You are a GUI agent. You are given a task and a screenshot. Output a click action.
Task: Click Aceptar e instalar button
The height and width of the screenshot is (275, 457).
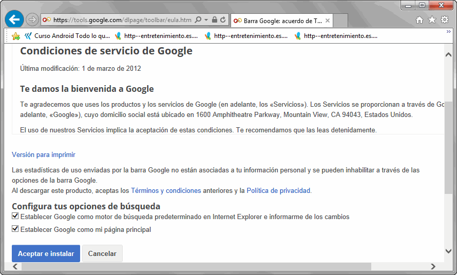(x=46, y=253)
